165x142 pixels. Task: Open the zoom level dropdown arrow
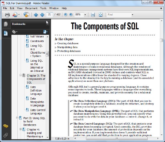[85, 15]
